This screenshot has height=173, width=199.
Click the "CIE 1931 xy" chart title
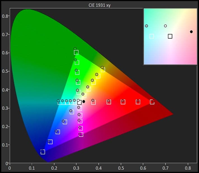click(x=100, y=5)
